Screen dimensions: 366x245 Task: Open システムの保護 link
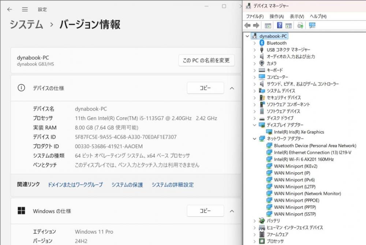[x=127, y=185]
